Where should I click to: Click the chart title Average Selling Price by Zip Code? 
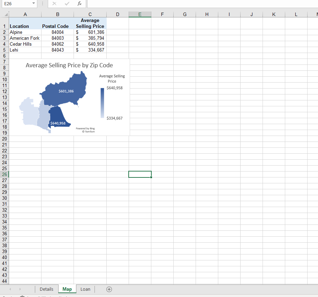[69, 65]
